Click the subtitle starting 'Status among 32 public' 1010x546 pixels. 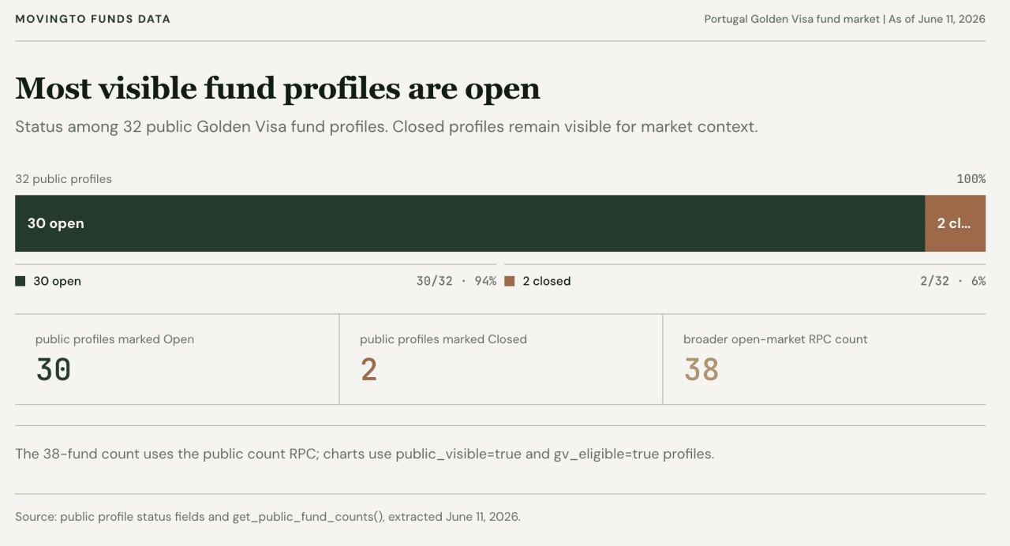pos(387,126)
